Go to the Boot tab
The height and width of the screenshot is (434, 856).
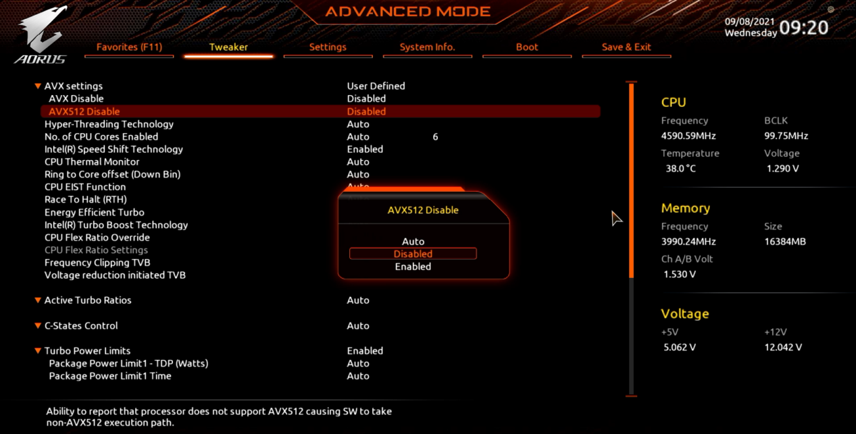tap(527, 47)
